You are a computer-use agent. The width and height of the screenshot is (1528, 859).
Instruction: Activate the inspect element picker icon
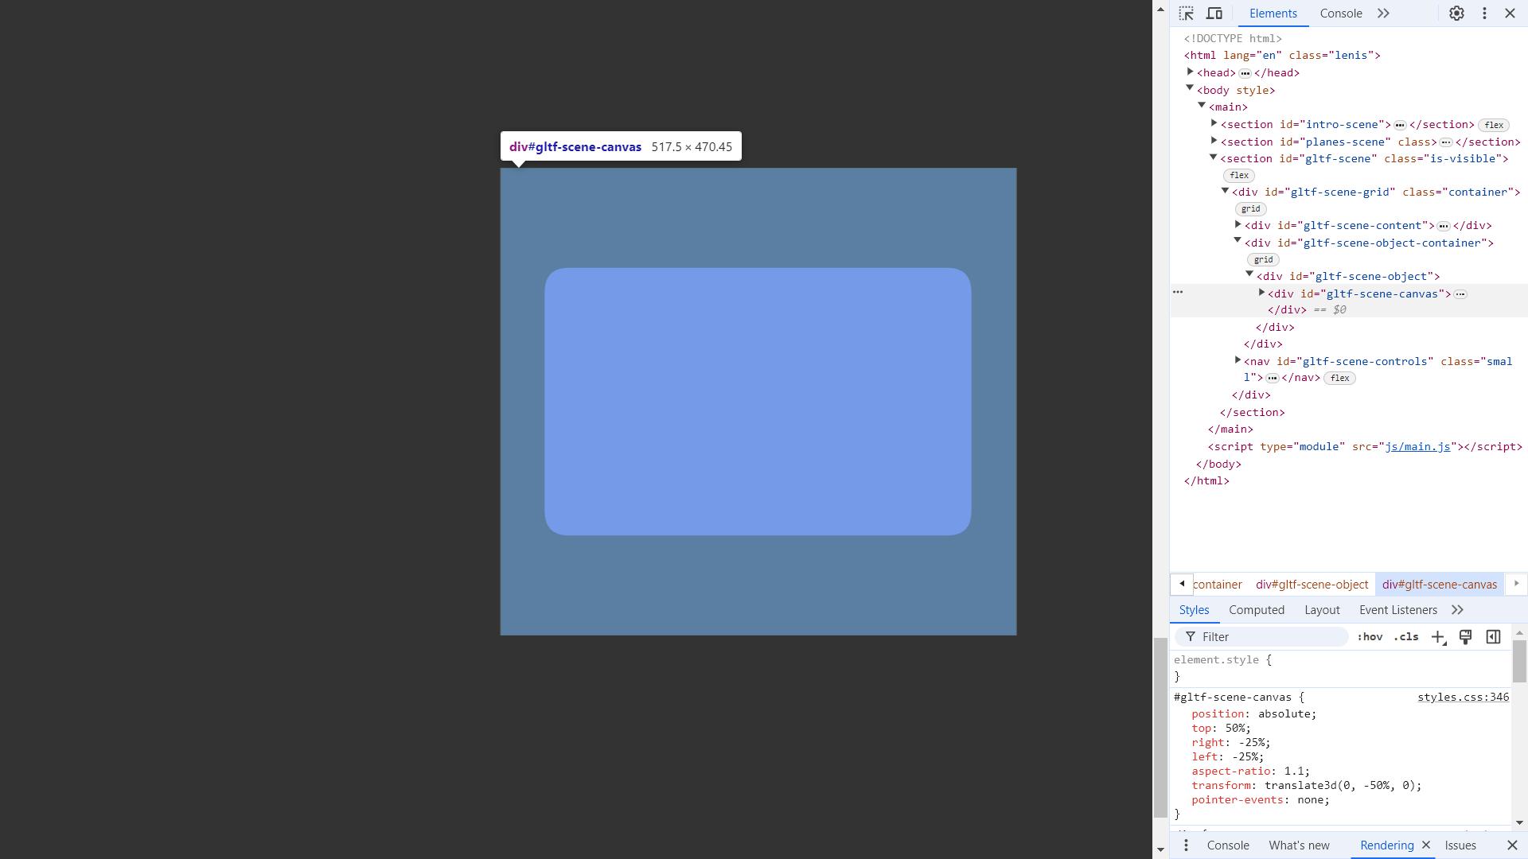1186,14
